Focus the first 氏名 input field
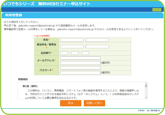This screenshot has width=165, height=115. [x=72, y=40]
